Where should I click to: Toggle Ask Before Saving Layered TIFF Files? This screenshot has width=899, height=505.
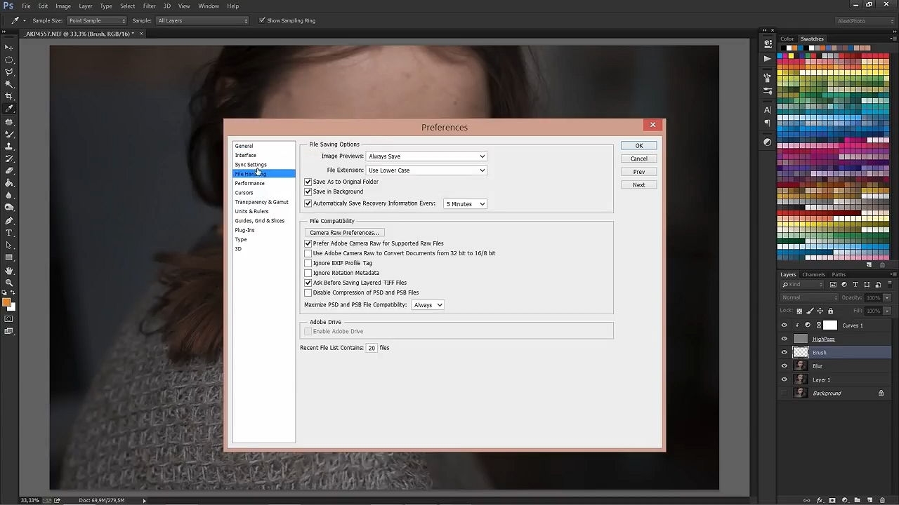click(308, 283)
